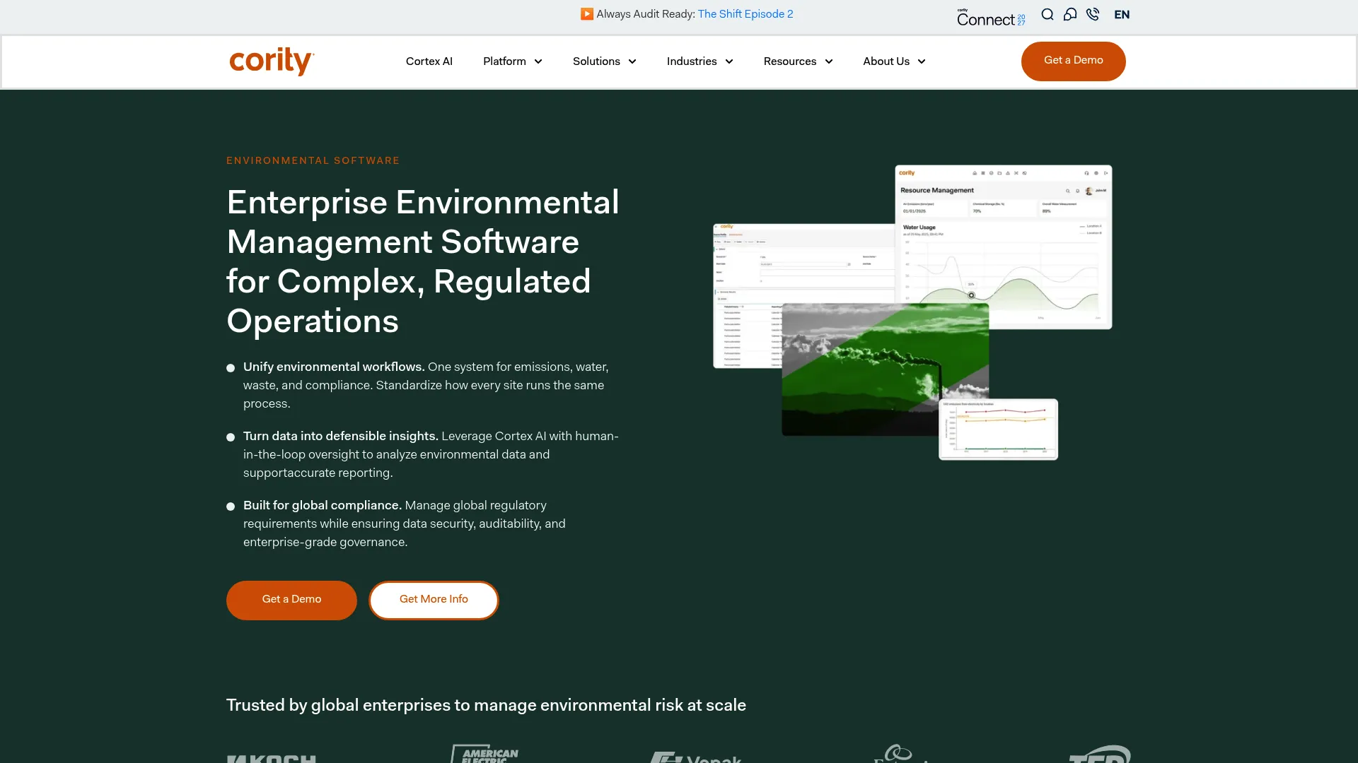Click Get a Demo in header

1074,61
